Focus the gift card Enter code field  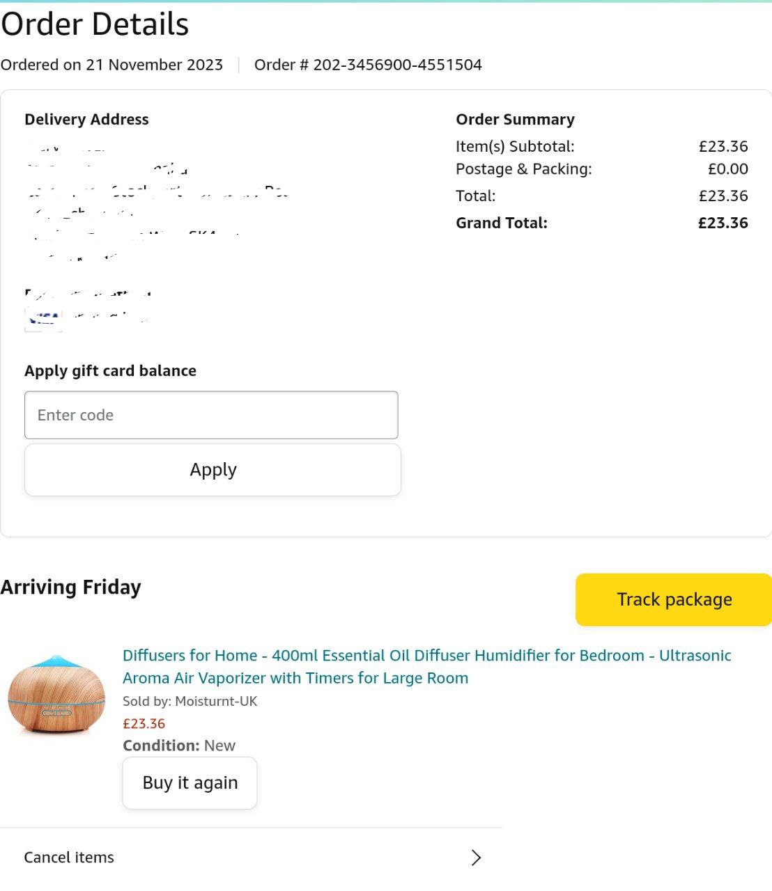pyautogui.click(x=211, y=415)
